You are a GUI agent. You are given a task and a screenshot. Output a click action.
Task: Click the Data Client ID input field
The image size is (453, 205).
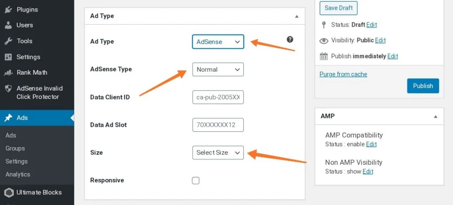click(218, 97)
